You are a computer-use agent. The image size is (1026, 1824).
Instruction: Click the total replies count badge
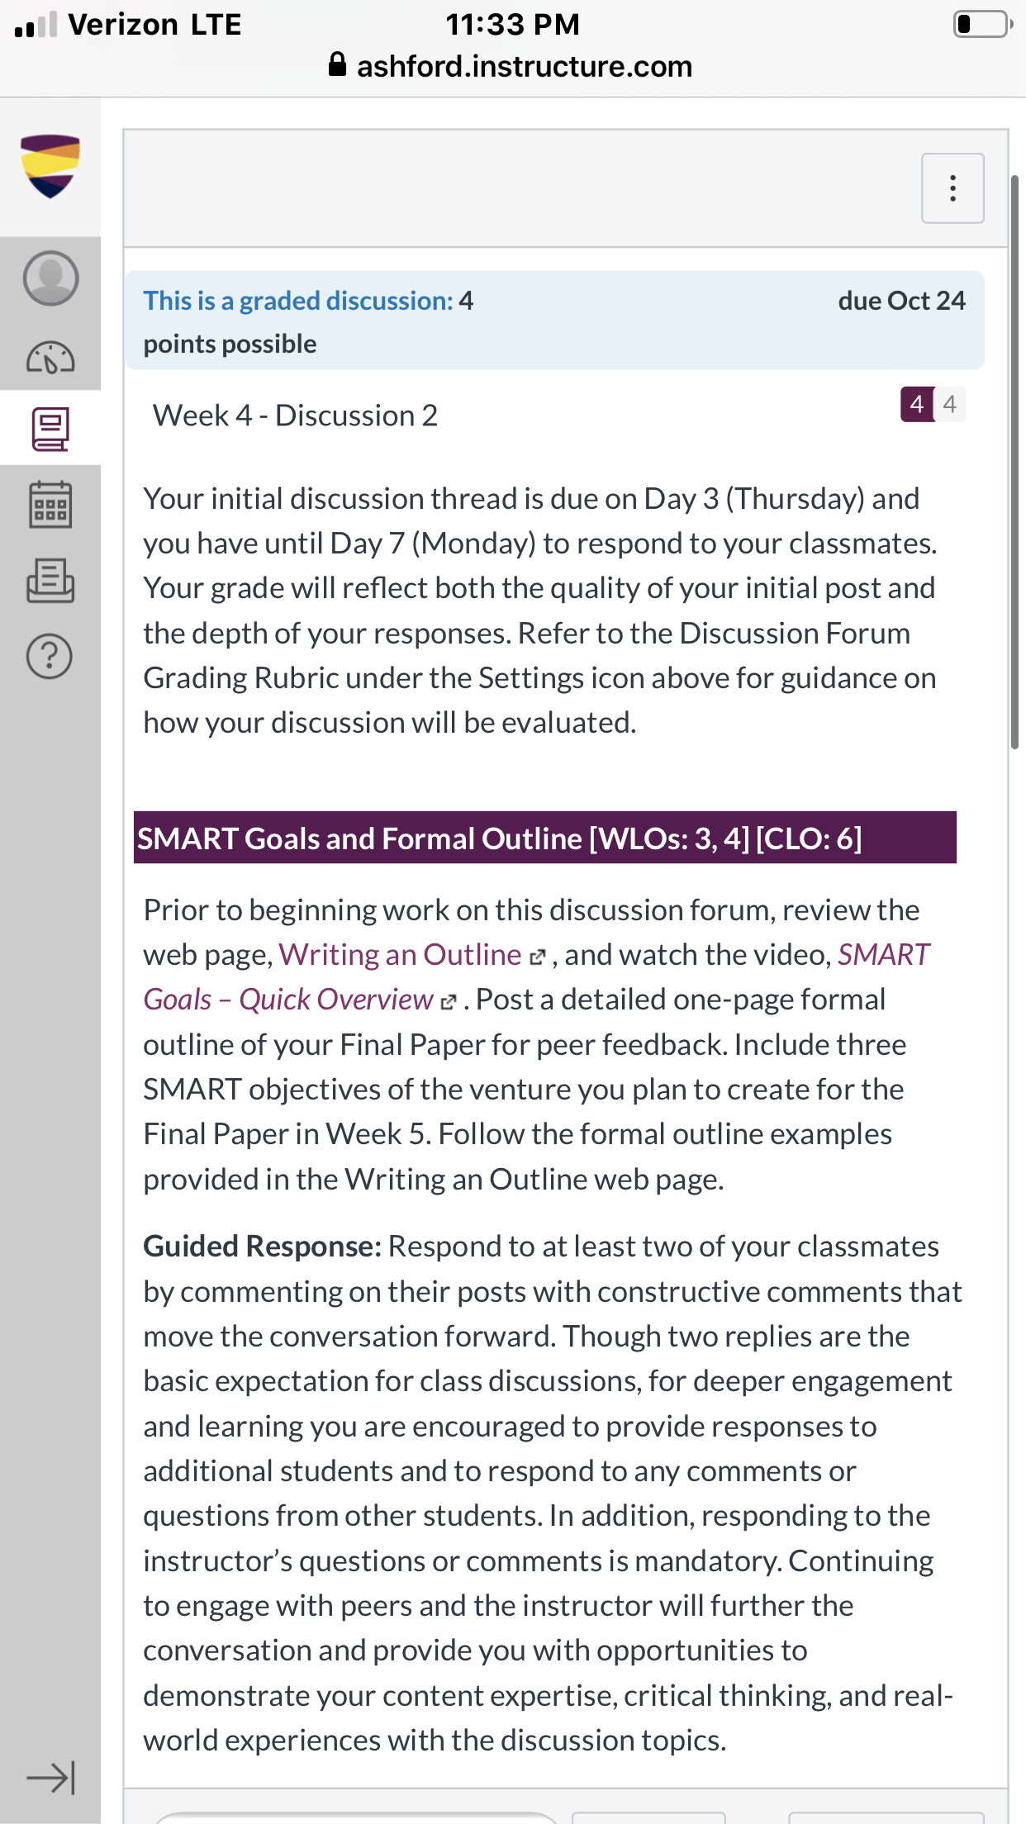pyautogui.click(x=950, y=404)
